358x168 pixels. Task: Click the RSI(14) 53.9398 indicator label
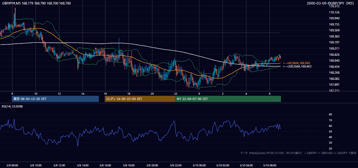[12, 106]
